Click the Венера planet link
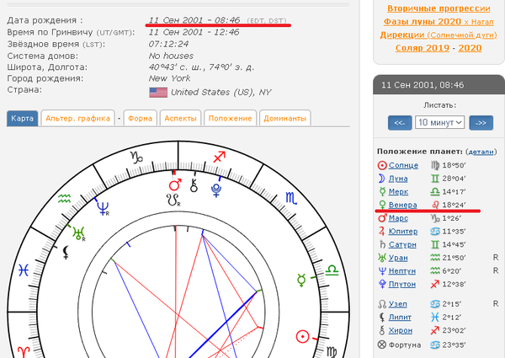This screenshot has height=358, width=505. pos(402,205)
